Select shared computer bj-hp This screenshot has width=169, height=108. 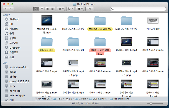point(11,77)
